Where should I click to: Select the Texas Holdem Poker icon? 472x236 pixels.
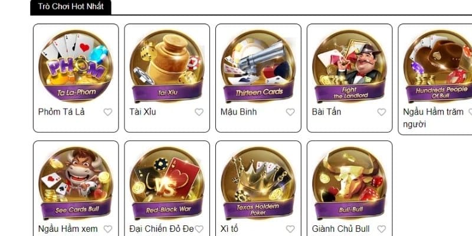coord(258,183)
